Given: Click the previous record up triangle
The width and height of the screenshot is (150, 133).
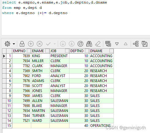Looking at the screenshot, I should (x=125, y=44).
